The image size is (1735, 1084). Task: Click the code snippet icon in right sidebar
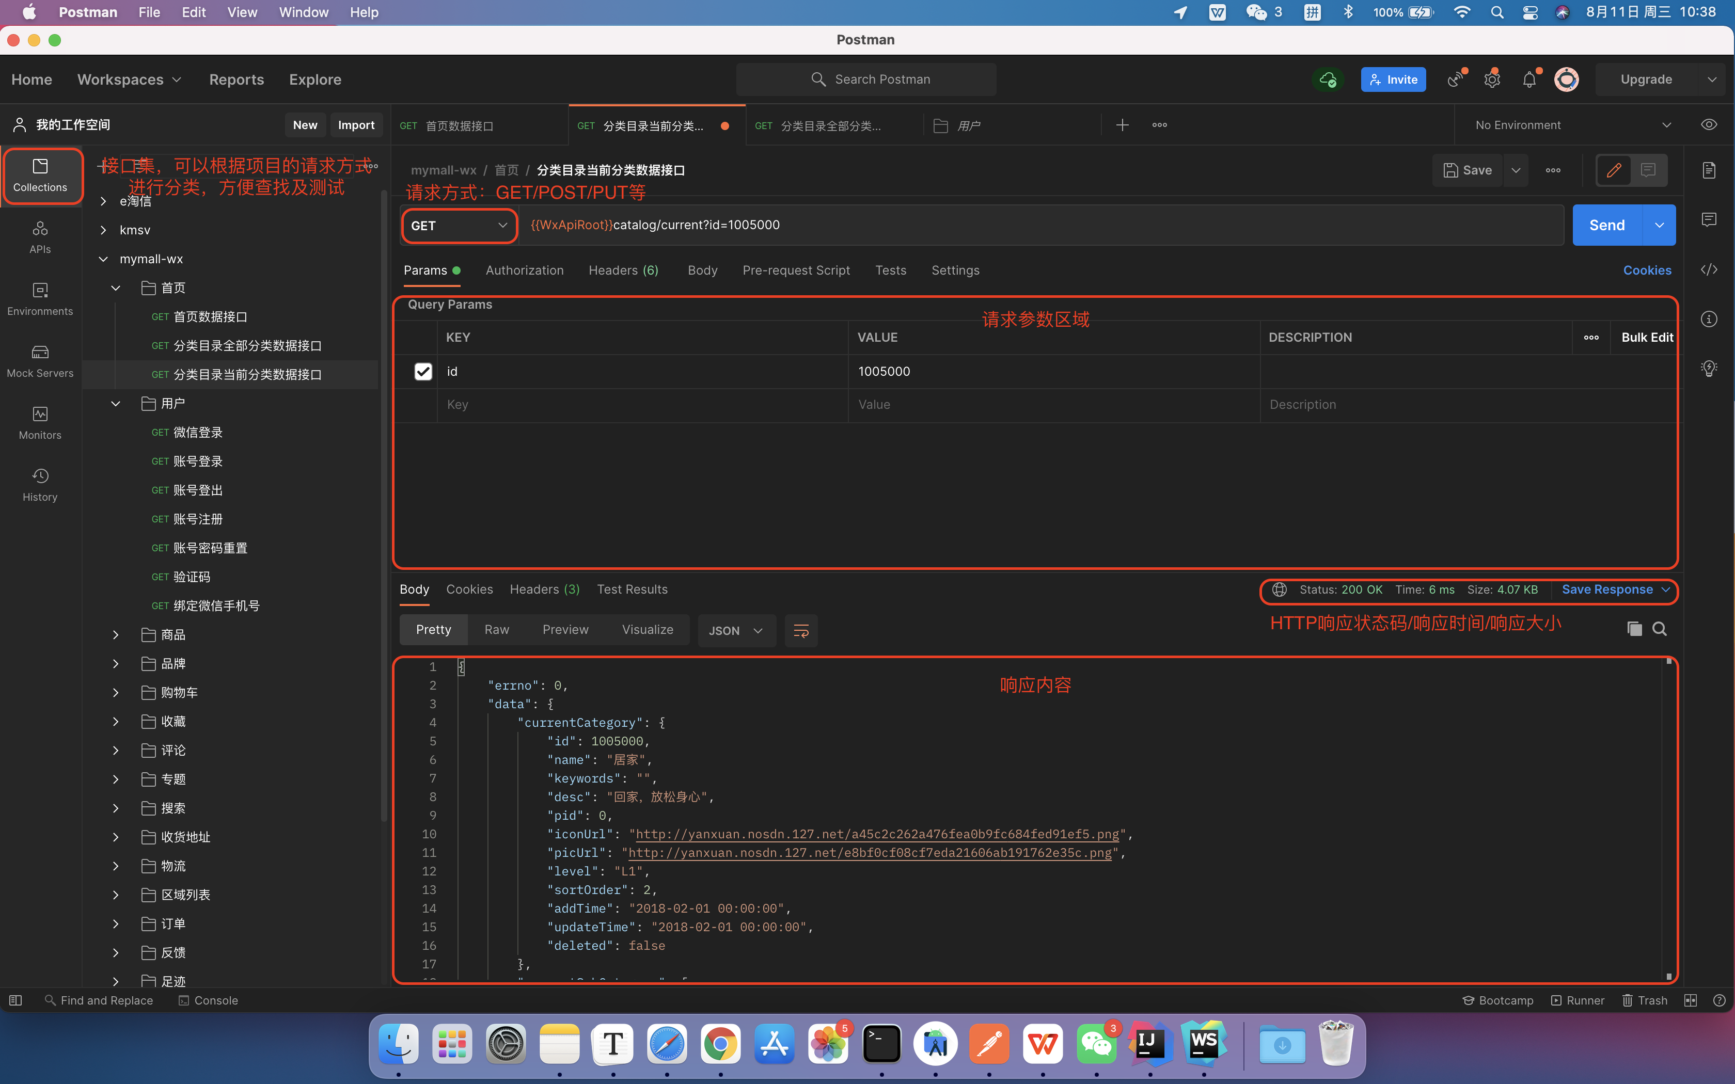click(1709, 269)
